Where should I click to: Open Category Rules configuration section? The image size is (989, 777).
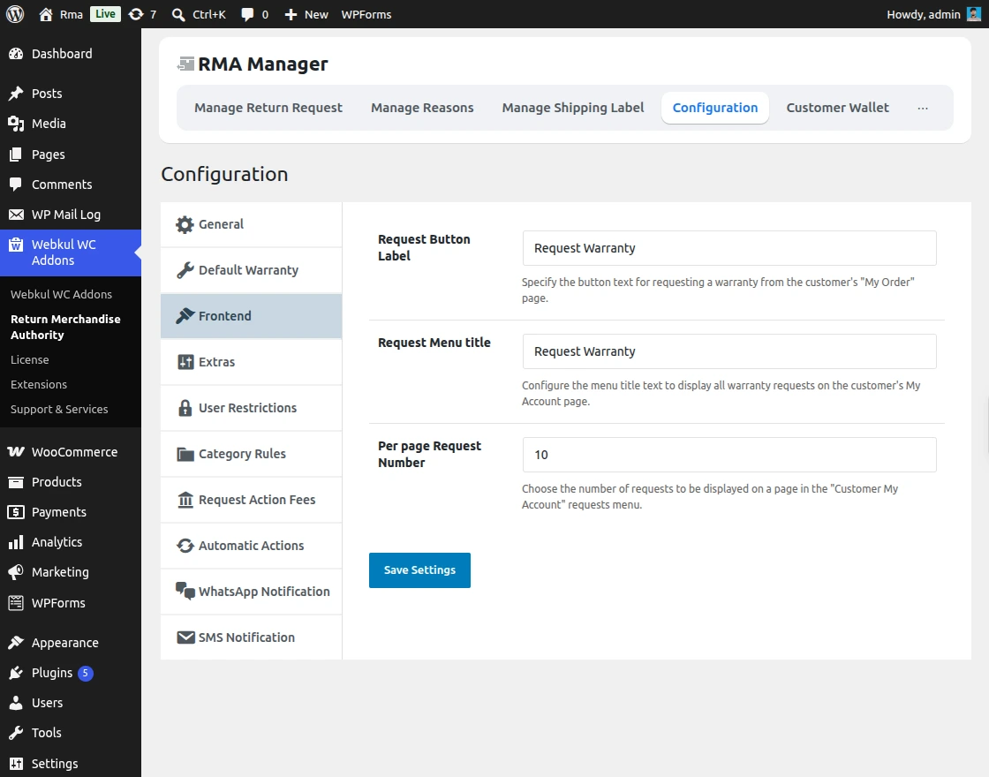tap(251, 454)
